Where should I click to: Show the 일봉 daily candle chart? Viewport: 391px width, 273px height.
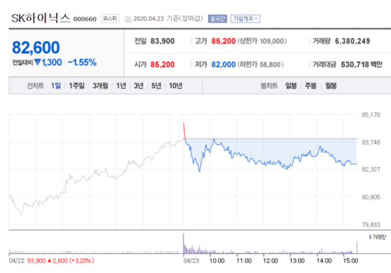[x=291, y=86]
